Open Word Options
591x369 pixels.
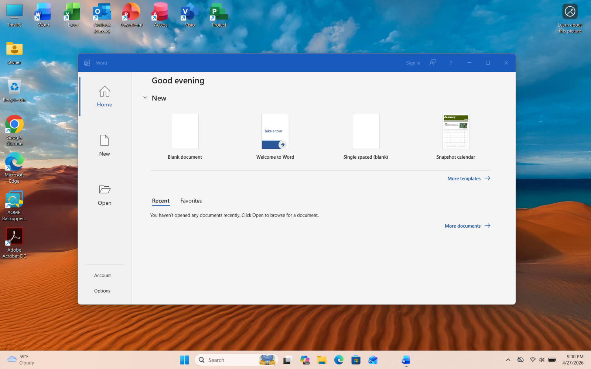(x=102, y=291)
